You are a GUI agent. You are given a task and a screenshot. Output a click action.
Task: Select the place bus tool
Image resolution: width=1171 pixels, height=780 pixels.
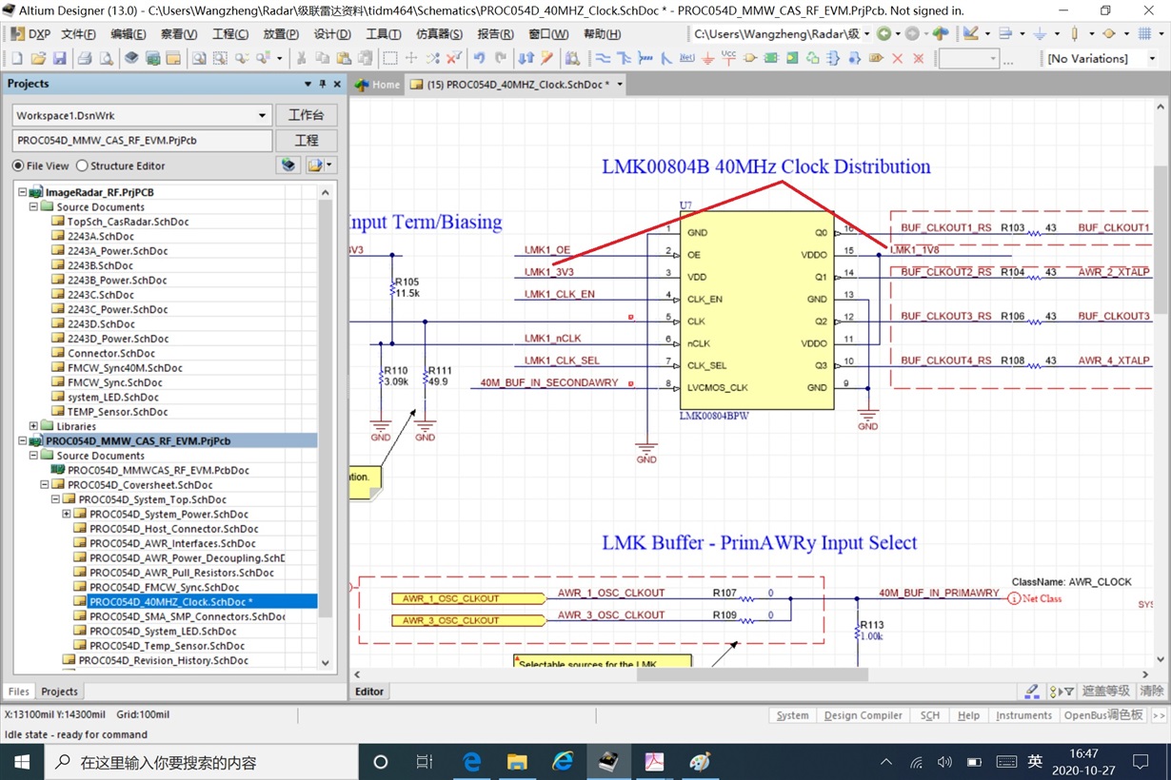(625, 58)
